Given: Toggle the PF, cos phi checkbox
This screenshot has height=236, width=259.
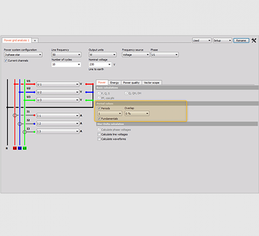Looking at the screenshot, I should tap(99, 98).
